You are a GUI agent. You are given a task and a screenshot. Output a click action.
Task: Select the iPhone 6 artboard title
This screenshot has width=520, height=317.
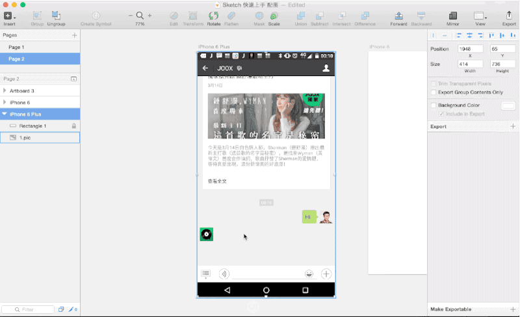[x=380, y=47]
